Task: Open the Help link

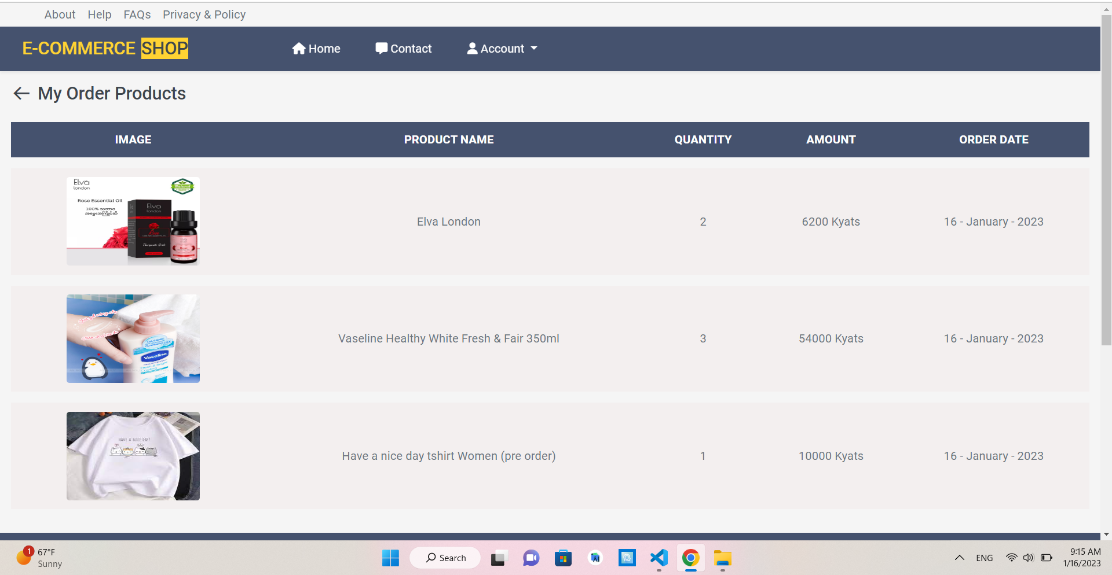Action: coord(100,14)
